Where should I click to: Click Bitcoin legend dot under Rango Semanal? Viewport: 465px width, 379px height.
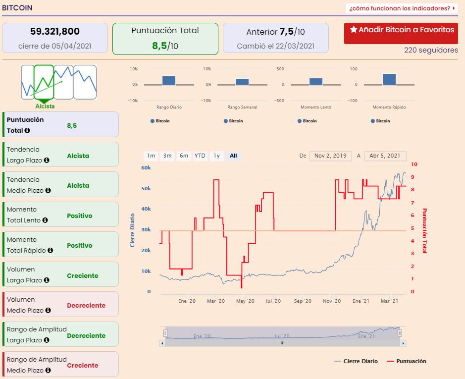[226, 121]
